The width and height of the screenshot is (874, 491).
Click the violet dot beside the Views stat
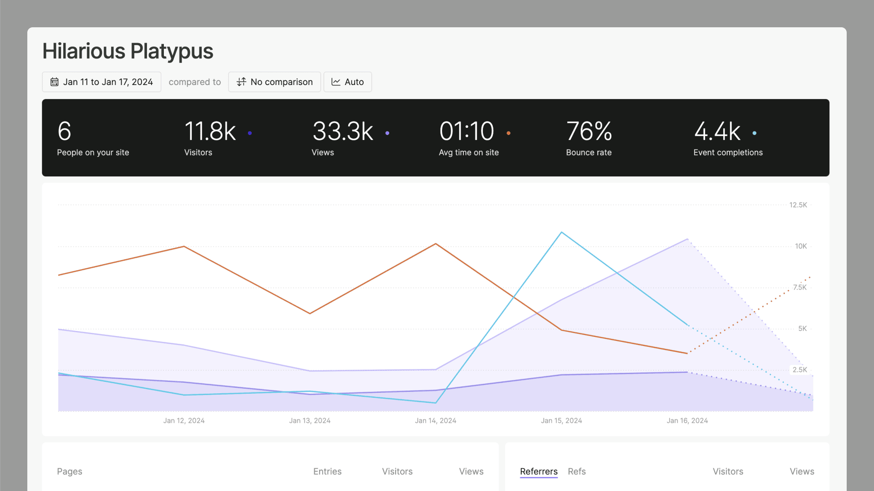point(388,133)
